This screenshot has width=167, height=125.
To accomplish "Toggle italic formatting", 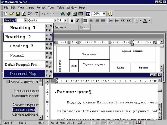I will pyautogui.click(x=78, y=20).
